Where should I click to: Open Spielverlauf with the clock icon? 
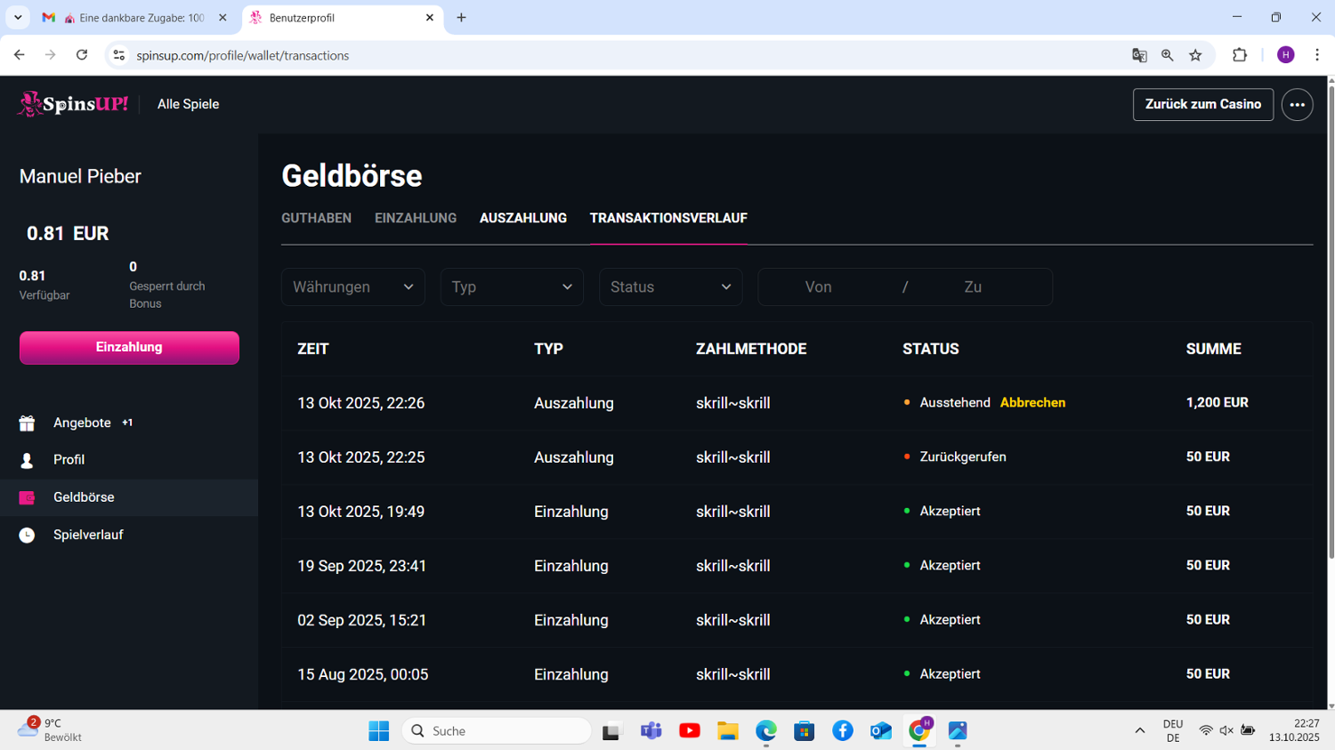coord(87,535)
